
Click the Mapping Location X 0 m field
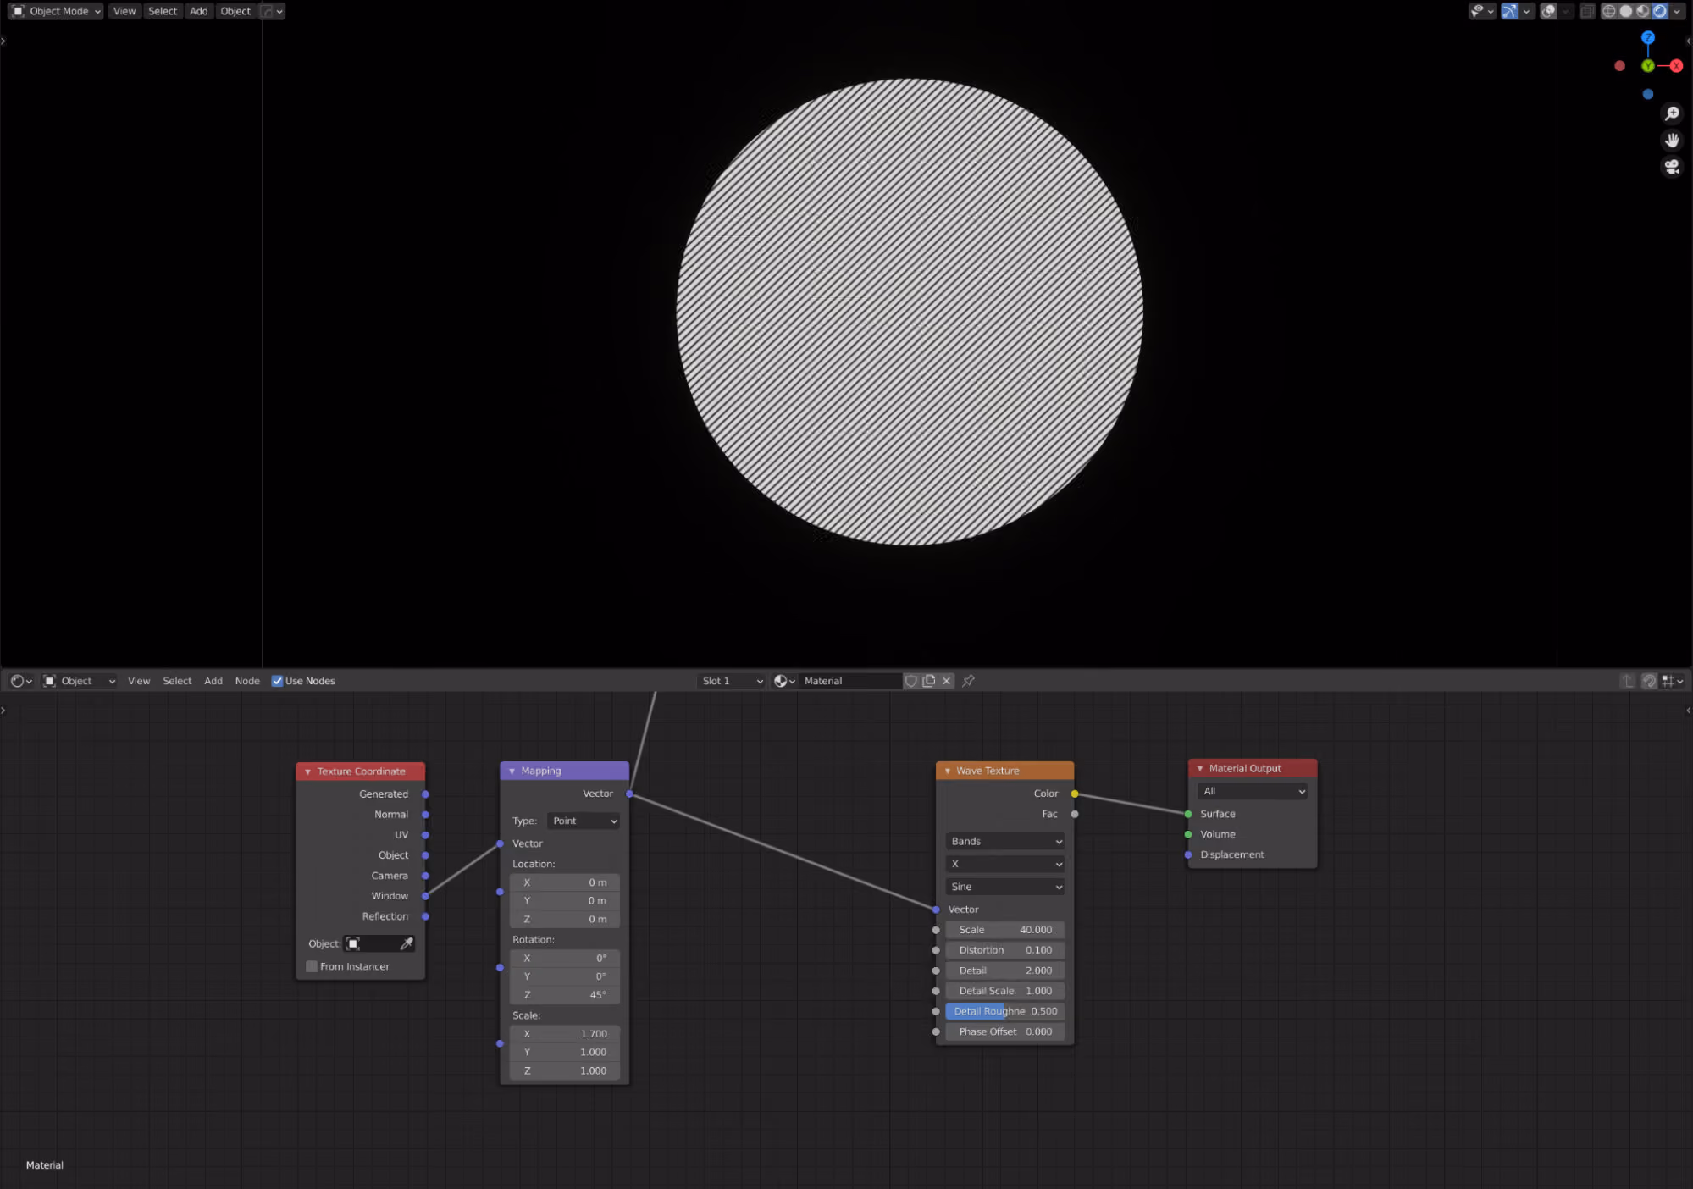coord(564,882)
